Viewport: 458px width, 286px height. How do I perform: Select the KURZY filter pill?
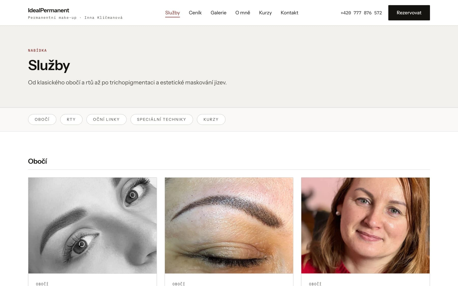pyautogui.click(x=211, y=119)
